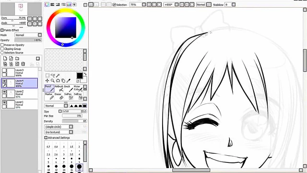Viewport: 307px width, 173px height.
Task: Enable Preserve Opacity checkbox
Action: (2, 45)
